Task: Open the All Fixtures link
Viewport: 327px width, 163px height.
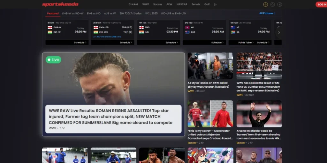Action: click(x=267, y=13)
